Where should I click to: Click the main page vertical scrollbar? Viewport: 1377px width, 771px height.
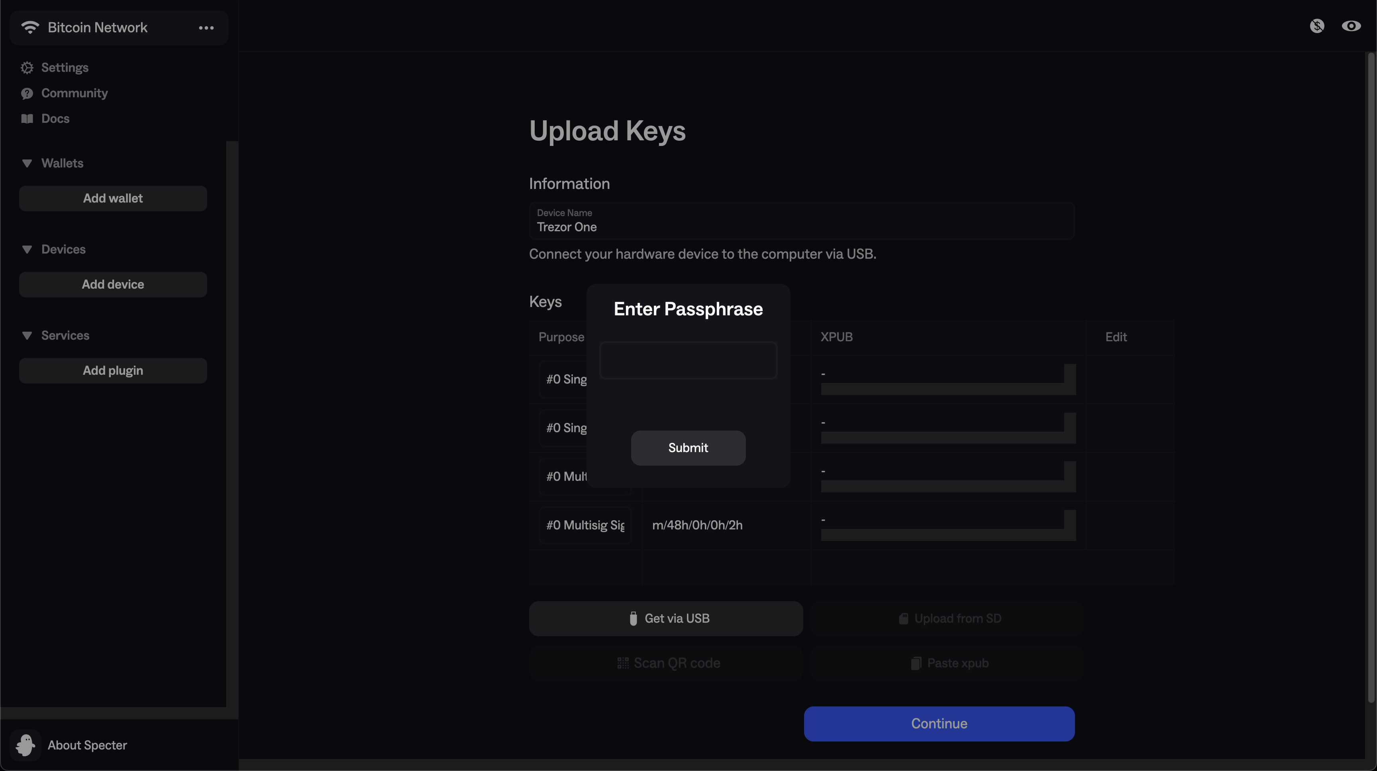click(x=1372, y=374)
